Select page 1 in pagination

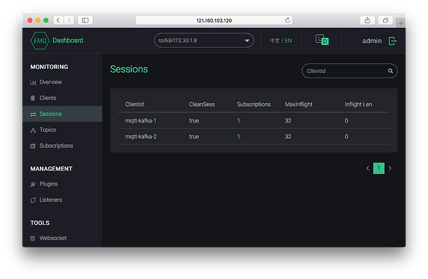click(x=379, y=168)
